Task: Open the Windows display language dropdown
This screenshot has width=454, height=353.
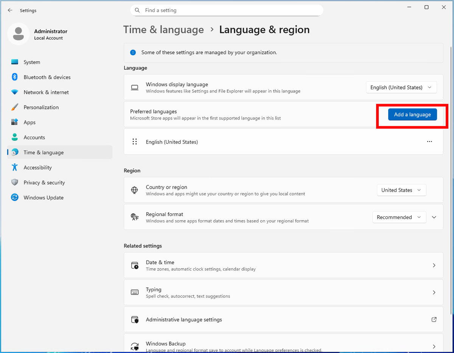Action: (401, 87)
